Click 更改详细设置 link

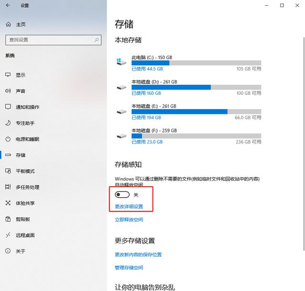tap(129, 207)
